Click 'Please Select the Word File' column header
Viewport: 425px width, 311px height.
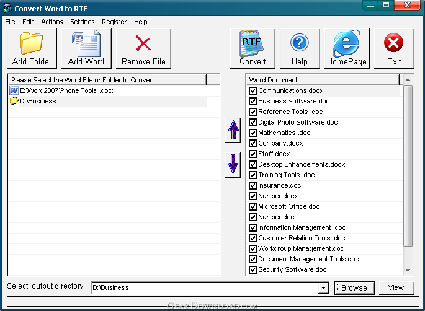pyautogui.click(x=107, y=80)
